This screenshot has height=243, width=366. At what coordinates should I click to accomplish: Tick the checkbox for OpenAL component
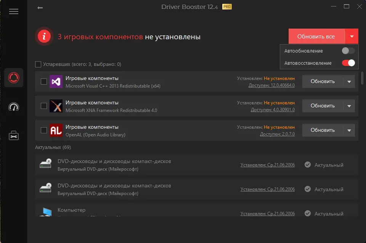pos(44,130)
